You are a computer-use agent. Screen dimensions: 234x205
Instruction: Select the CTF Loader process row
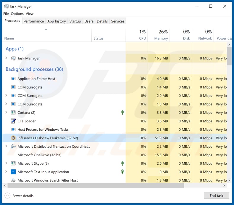(x=115, y=121)
